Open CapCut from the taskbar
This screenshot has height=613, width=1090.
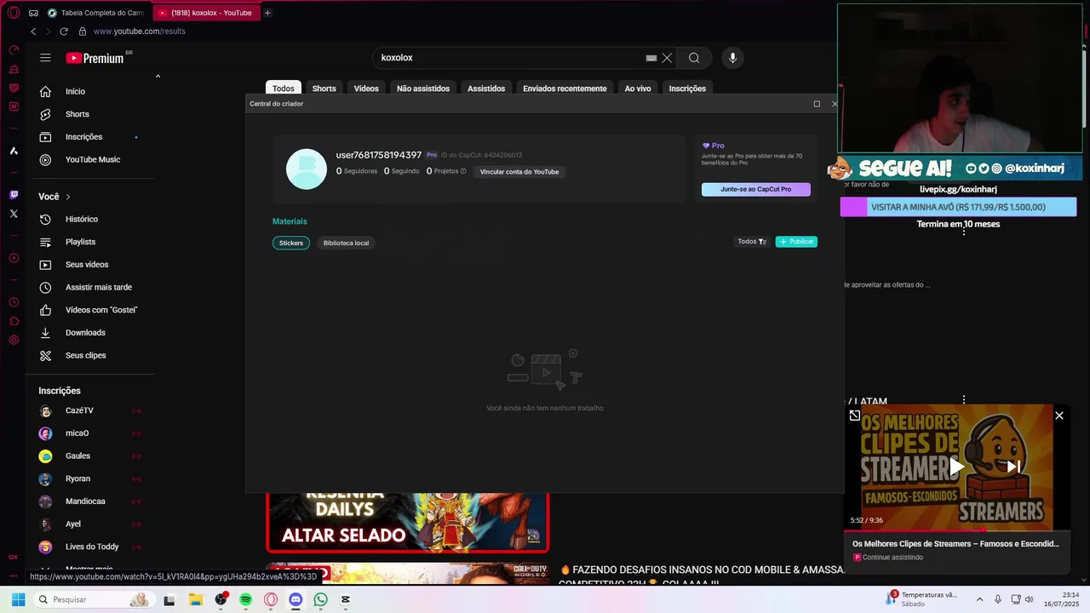[345, 599]
